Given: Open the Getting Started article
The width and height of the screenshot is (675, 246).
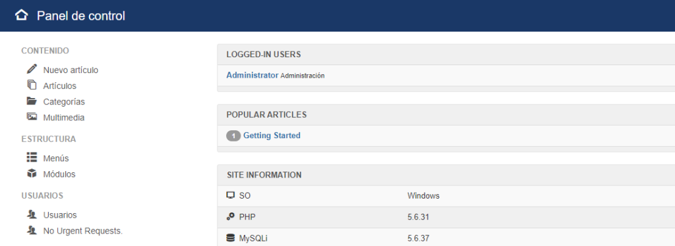Looking at the screenshot, I should pyautogui.click(x=272, y=135).
